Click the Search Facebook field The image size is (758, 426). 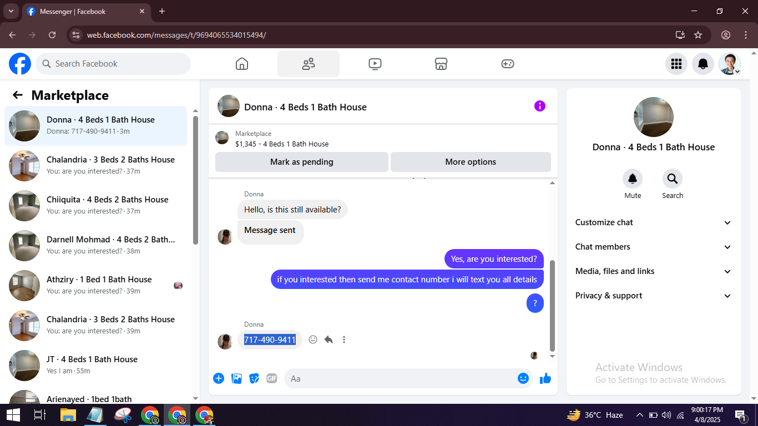pos(113,64)
